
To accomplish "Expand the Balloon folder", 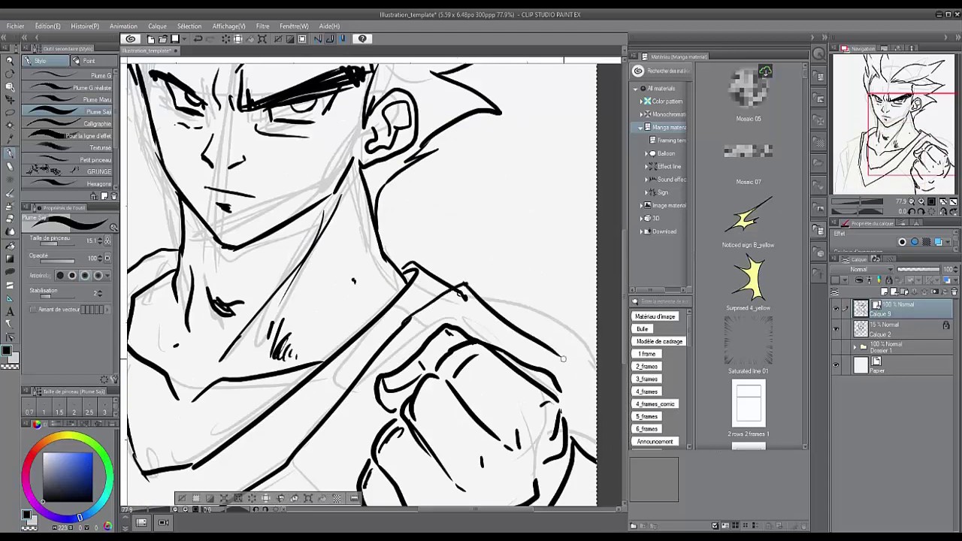I will [x=646, y=153].
